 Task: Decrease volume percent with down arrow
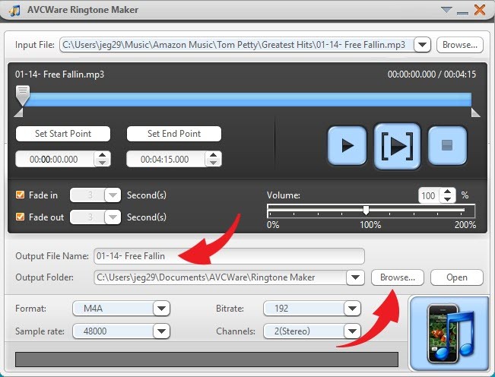pos(447,199)
